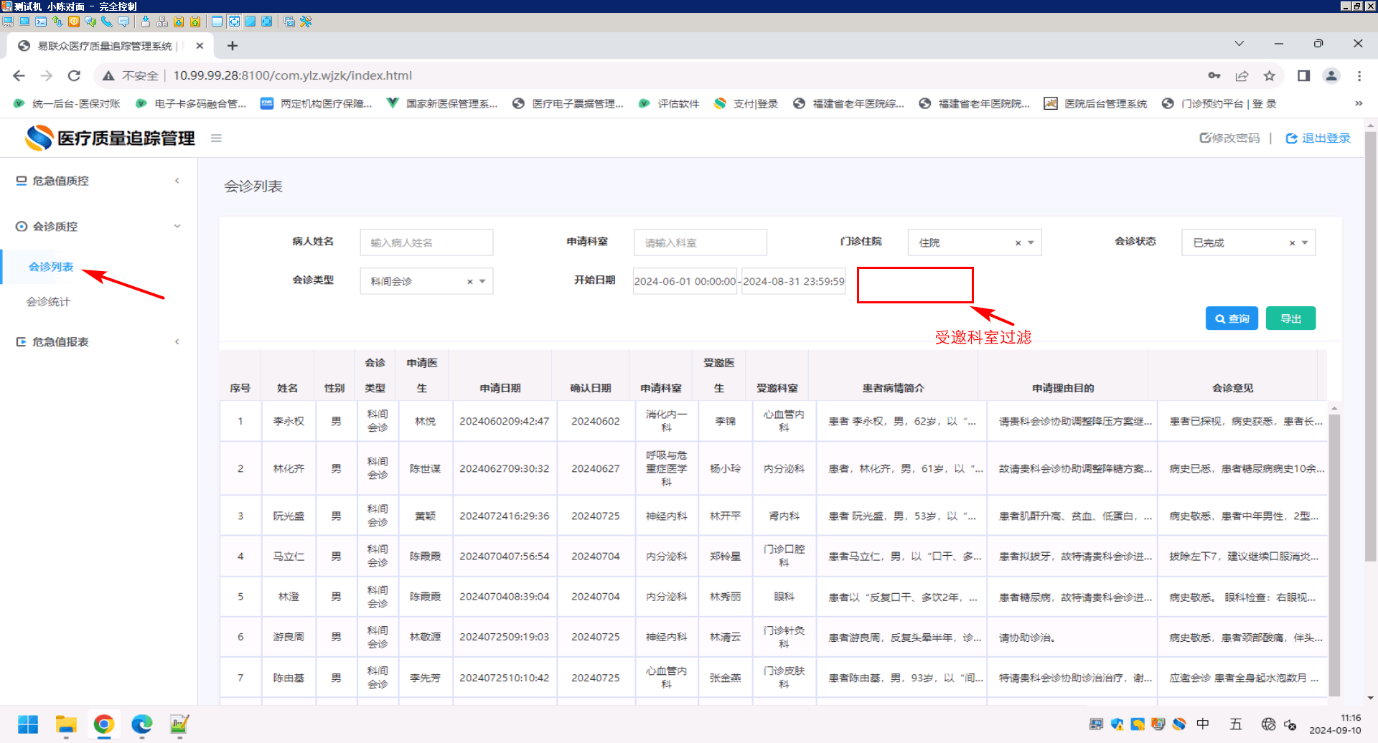
Task: Open the 支付|登录 bookmark
Action: 746,103
